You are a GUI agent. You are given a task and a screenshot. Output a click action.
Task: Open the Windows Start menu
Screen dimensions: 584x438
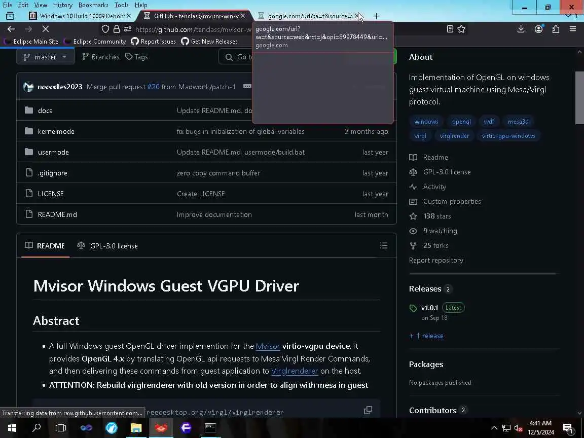pos(12,428)
